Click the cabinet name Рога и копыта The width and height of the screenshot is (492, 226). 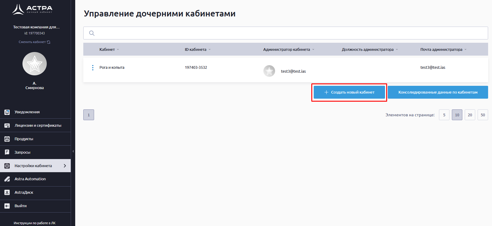(112, 68)
